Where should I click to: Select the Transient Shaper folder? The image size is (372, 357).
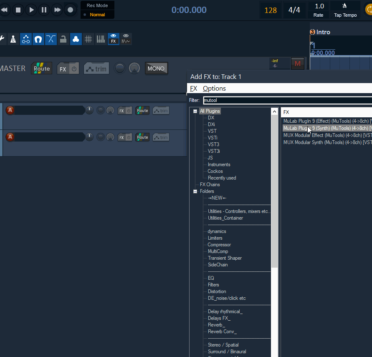coord(225,258)
